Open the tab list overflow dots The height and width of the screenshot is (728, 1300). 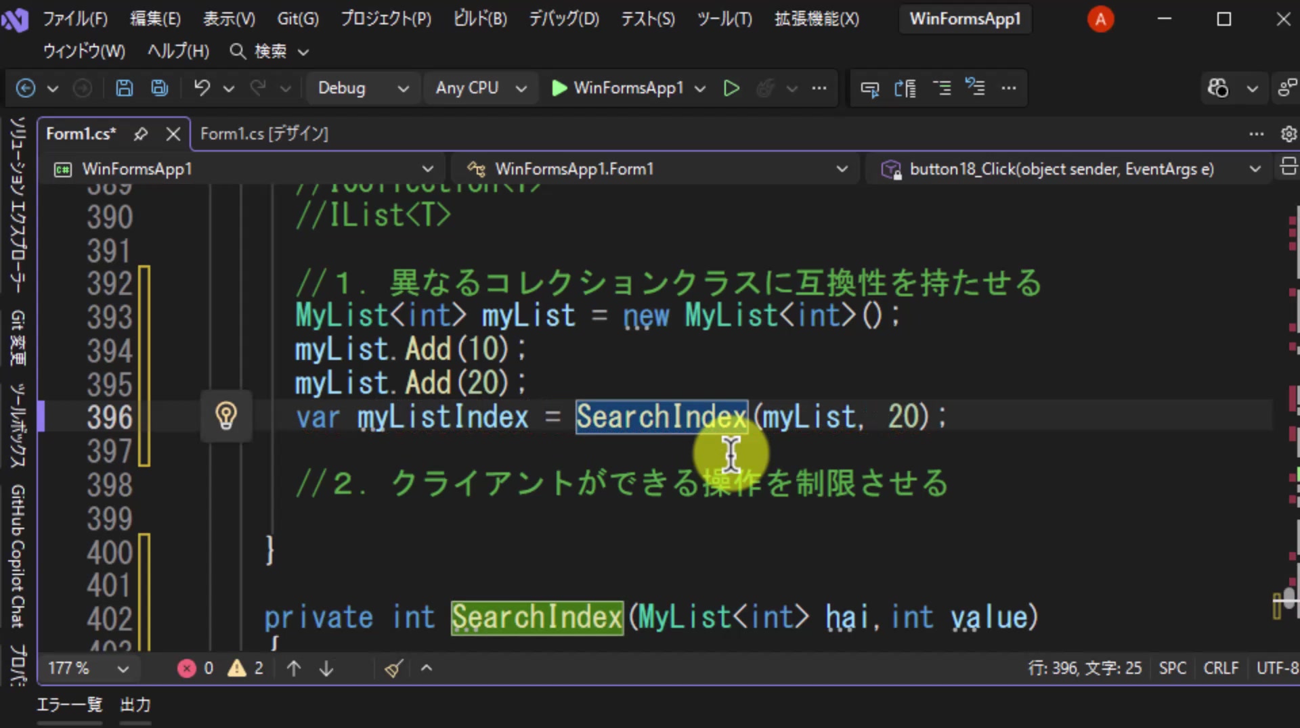click(1257, 134)
